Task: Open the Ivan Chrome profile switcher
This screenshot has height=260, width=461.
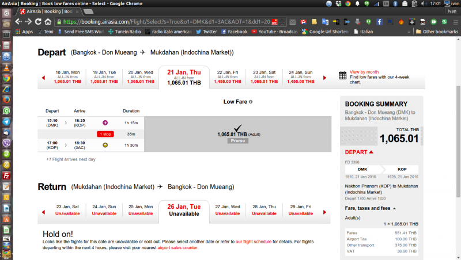Action: [452, 11]
